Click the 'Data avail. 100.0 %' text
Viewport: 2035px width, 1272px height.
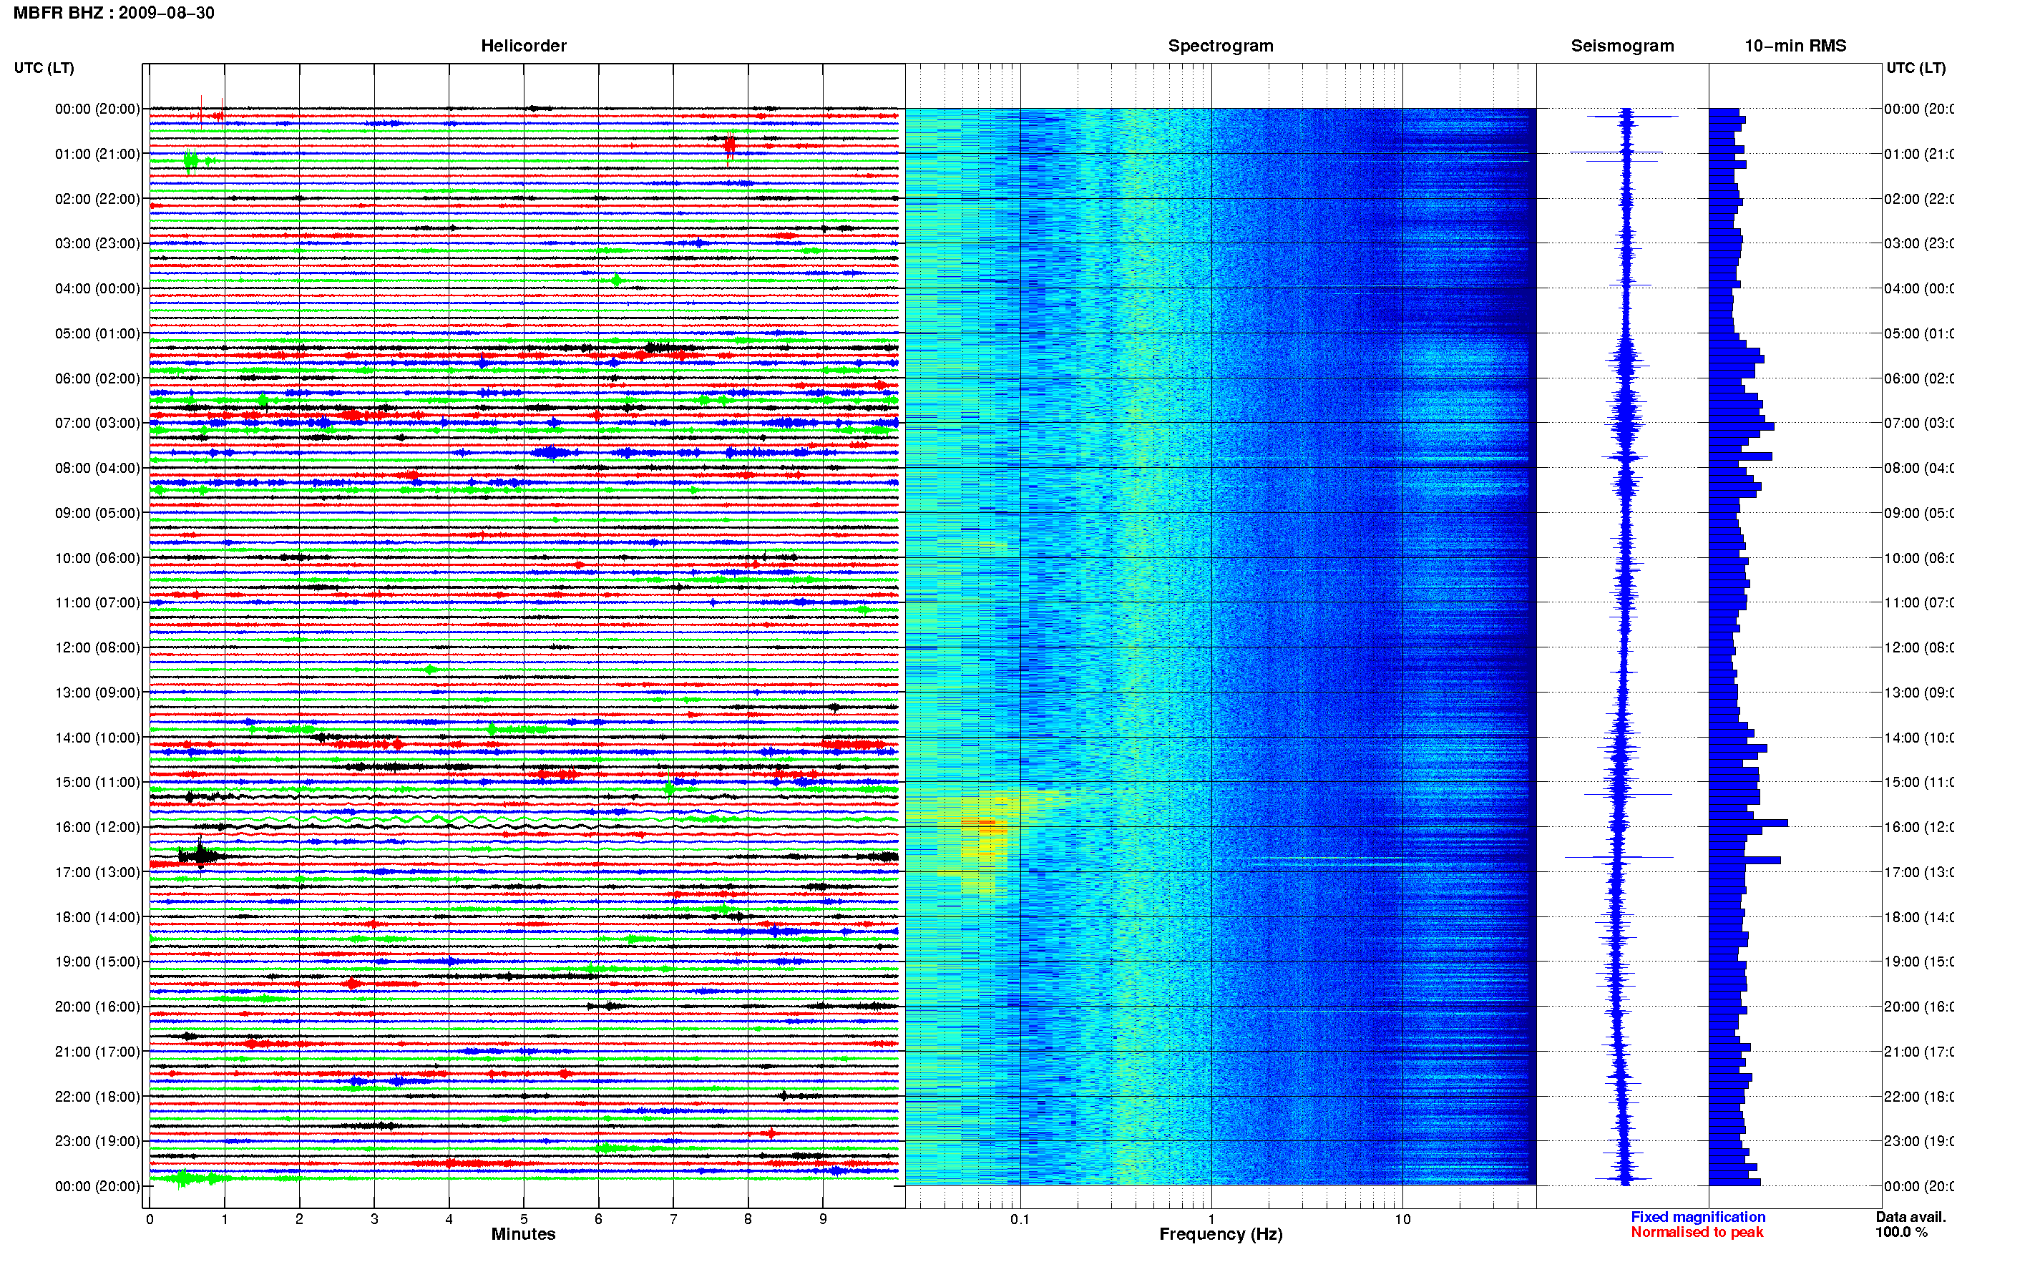click(1910, 1224)
